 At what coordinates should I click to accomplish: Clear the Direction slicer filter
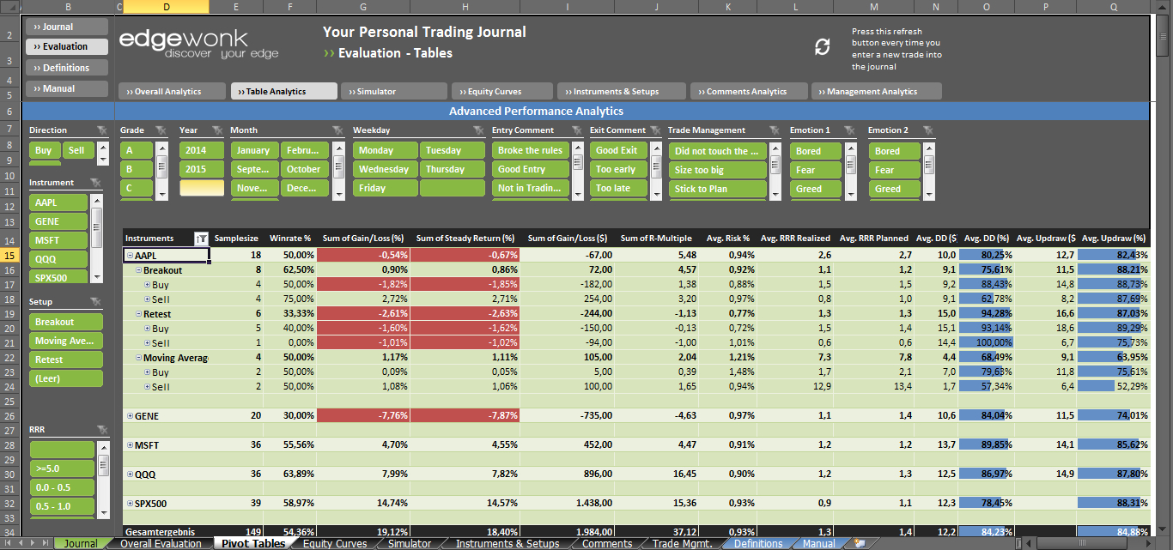pos(102,130)
